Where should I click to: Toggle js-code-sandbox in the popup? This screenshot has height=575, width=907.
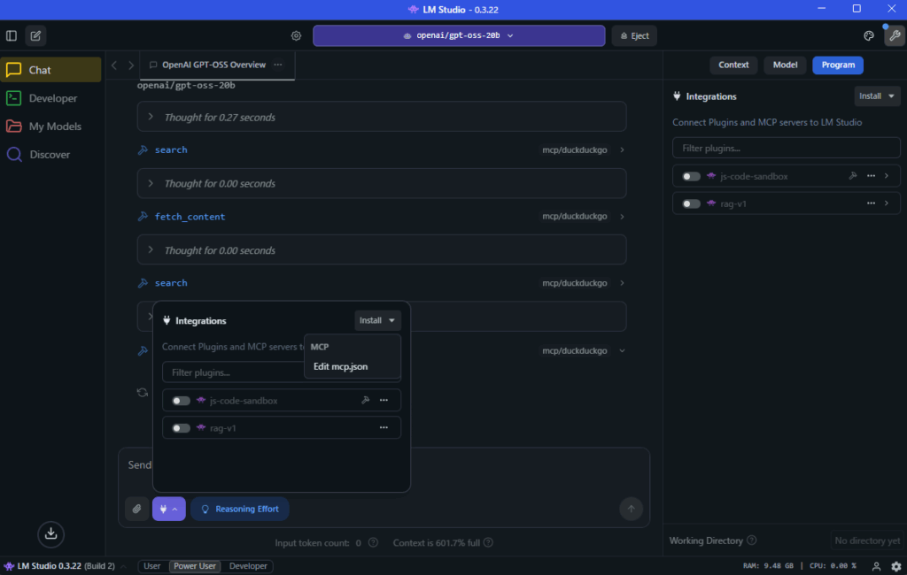pos(181,401)
